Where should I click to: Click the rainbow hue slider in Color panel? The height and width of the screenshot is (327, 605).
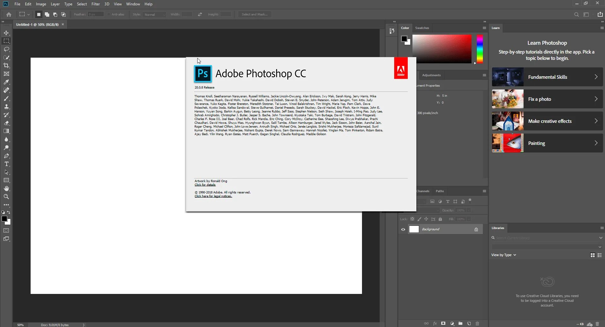pyautogui.click(x=480, y=49)
